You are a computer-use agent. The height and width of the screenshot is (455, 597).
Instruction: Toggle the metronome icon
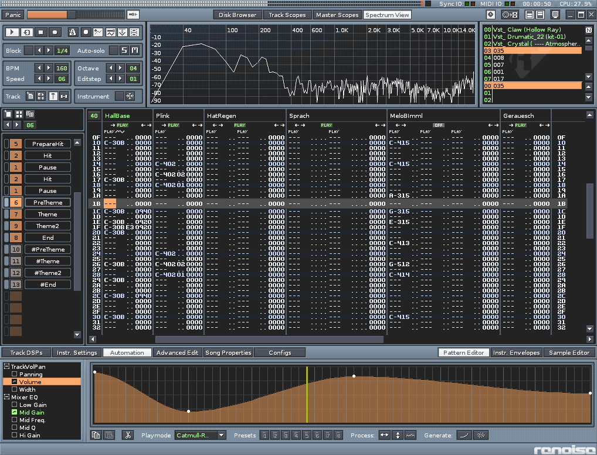pyautogui.click(x=72, y=32)
